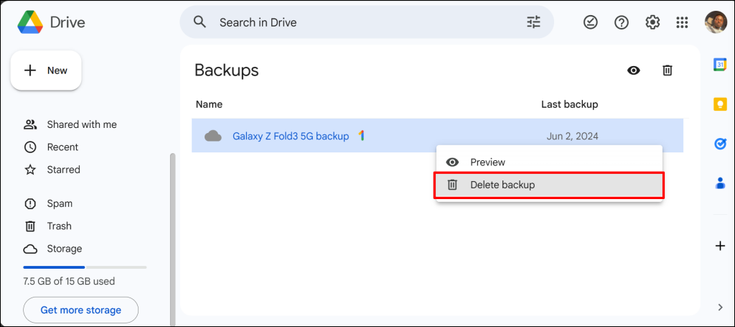Click the offline ready status checkmark icon
This screenshot has height=327, width=735.
pos(590,22)
